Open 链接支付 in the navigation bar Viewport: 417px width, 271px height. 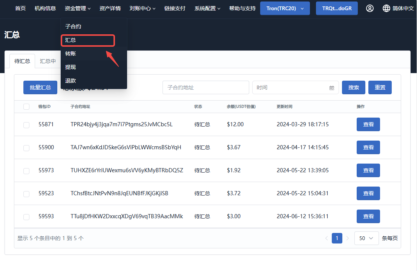(x=175, y=9)
